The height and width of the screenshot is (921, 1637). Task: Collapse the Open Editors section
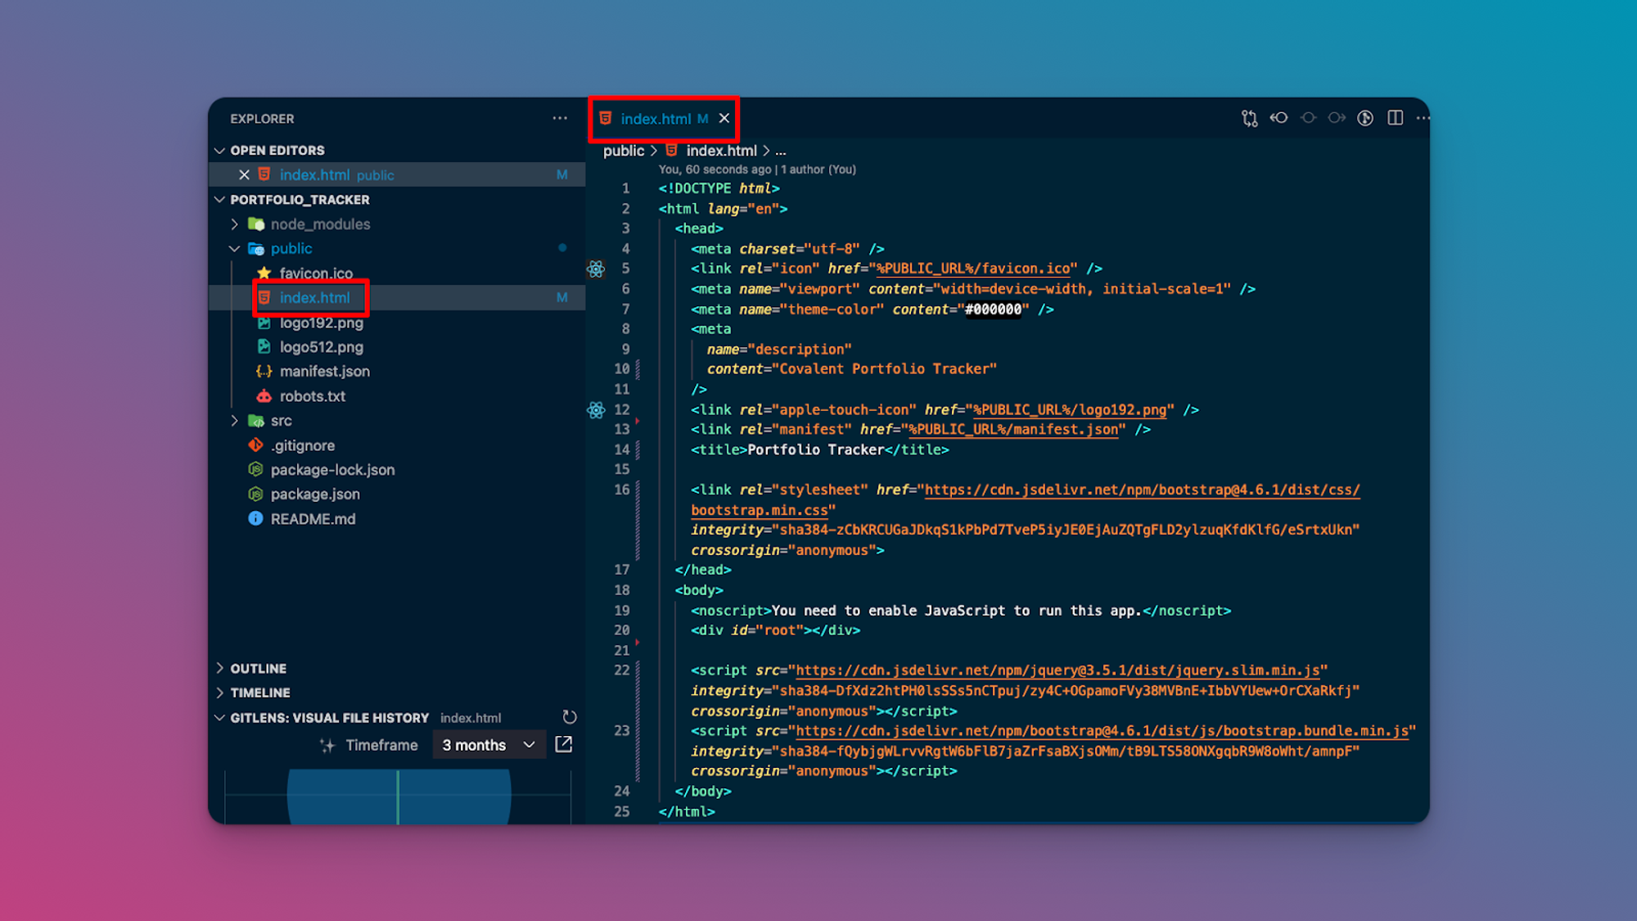[x=219, y=150]
